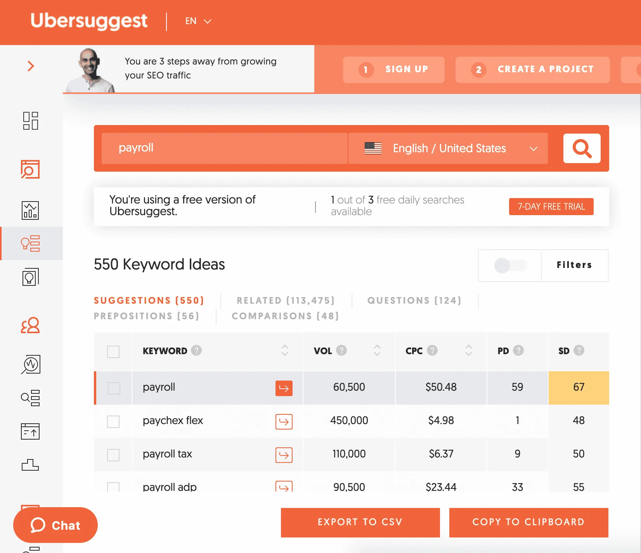
Task: Switch to the QUESTIONS (124) tab
Action: 414,301
